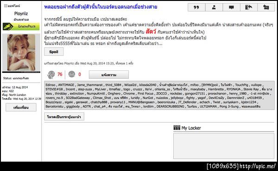This screenshot has width=278, height=171.
Task: Click the green rank badge under Ployriiz
Action: pos(21,26)
